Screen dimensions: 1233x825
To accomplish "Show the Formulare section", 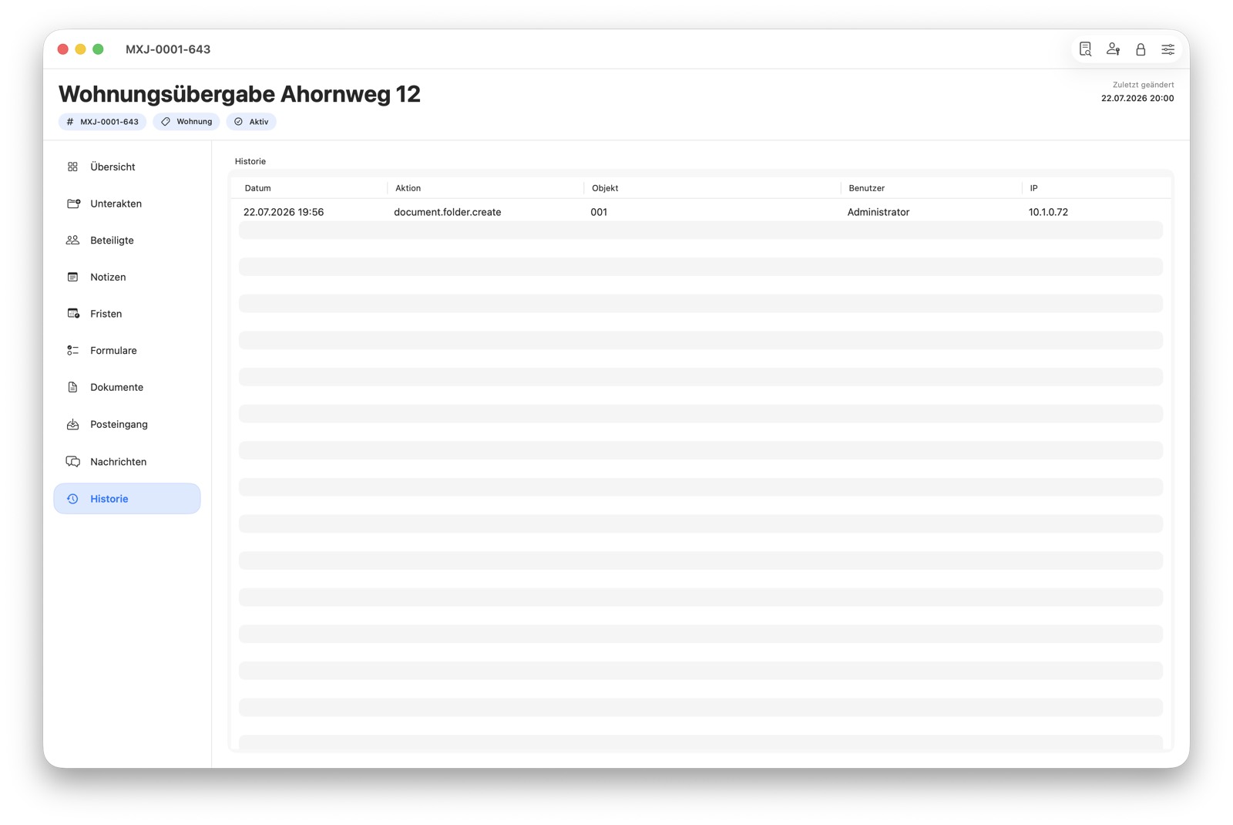I will (127, 350).
